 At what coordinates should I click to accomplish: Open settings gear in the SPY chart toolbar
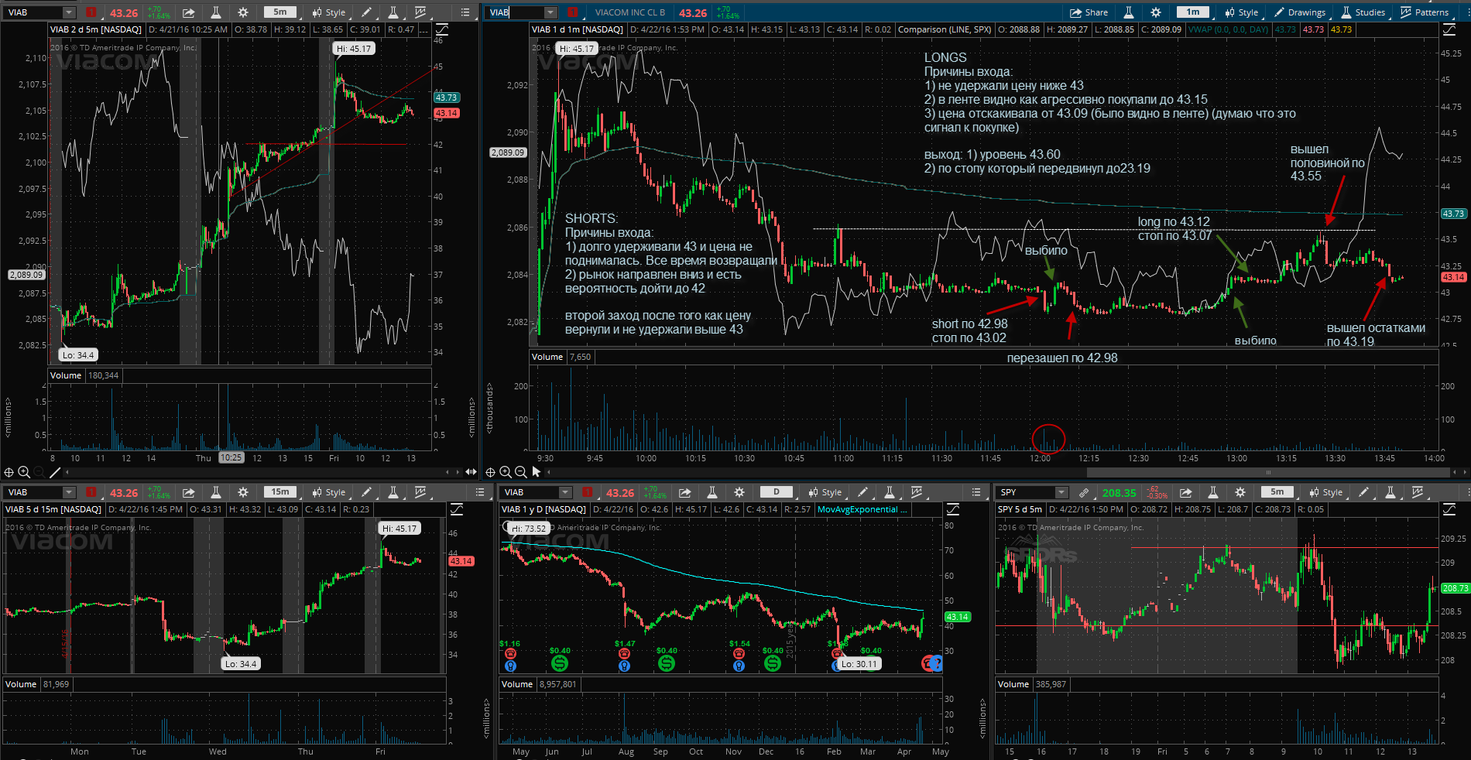click(x=1240, y=492)
